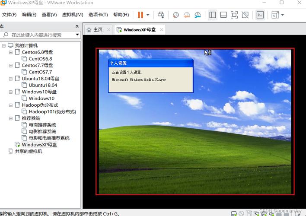Viewport: 306px width, 216px height.
Task: Open the 文件(F) menu
Action: 9,15
